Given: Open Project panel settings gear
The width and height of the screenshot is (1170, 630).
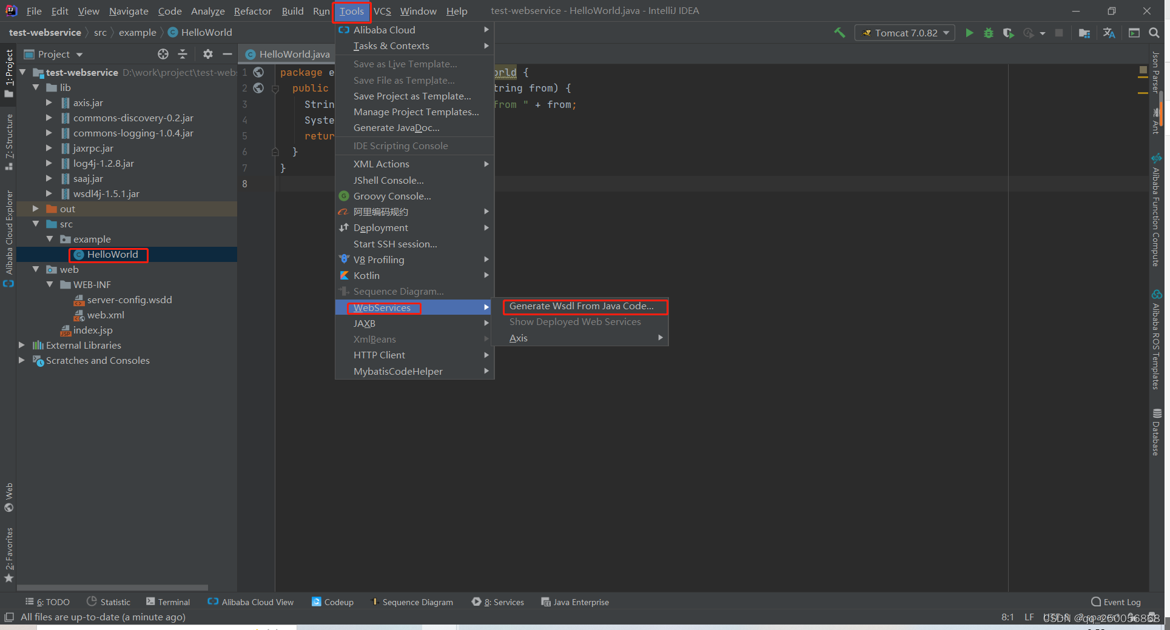Looking at the screenshot, I should tap(208, 54).
